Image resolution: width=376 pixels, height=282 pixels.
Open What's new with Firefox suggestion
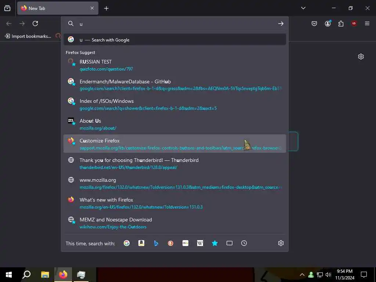click(174, 203)
